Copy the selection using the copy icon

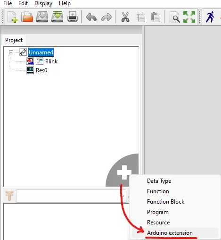coord(140,17)
